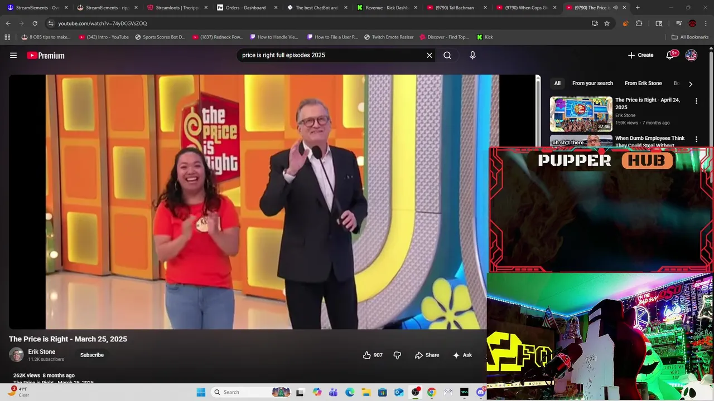Open the Windows Start menu

point(201,392)
